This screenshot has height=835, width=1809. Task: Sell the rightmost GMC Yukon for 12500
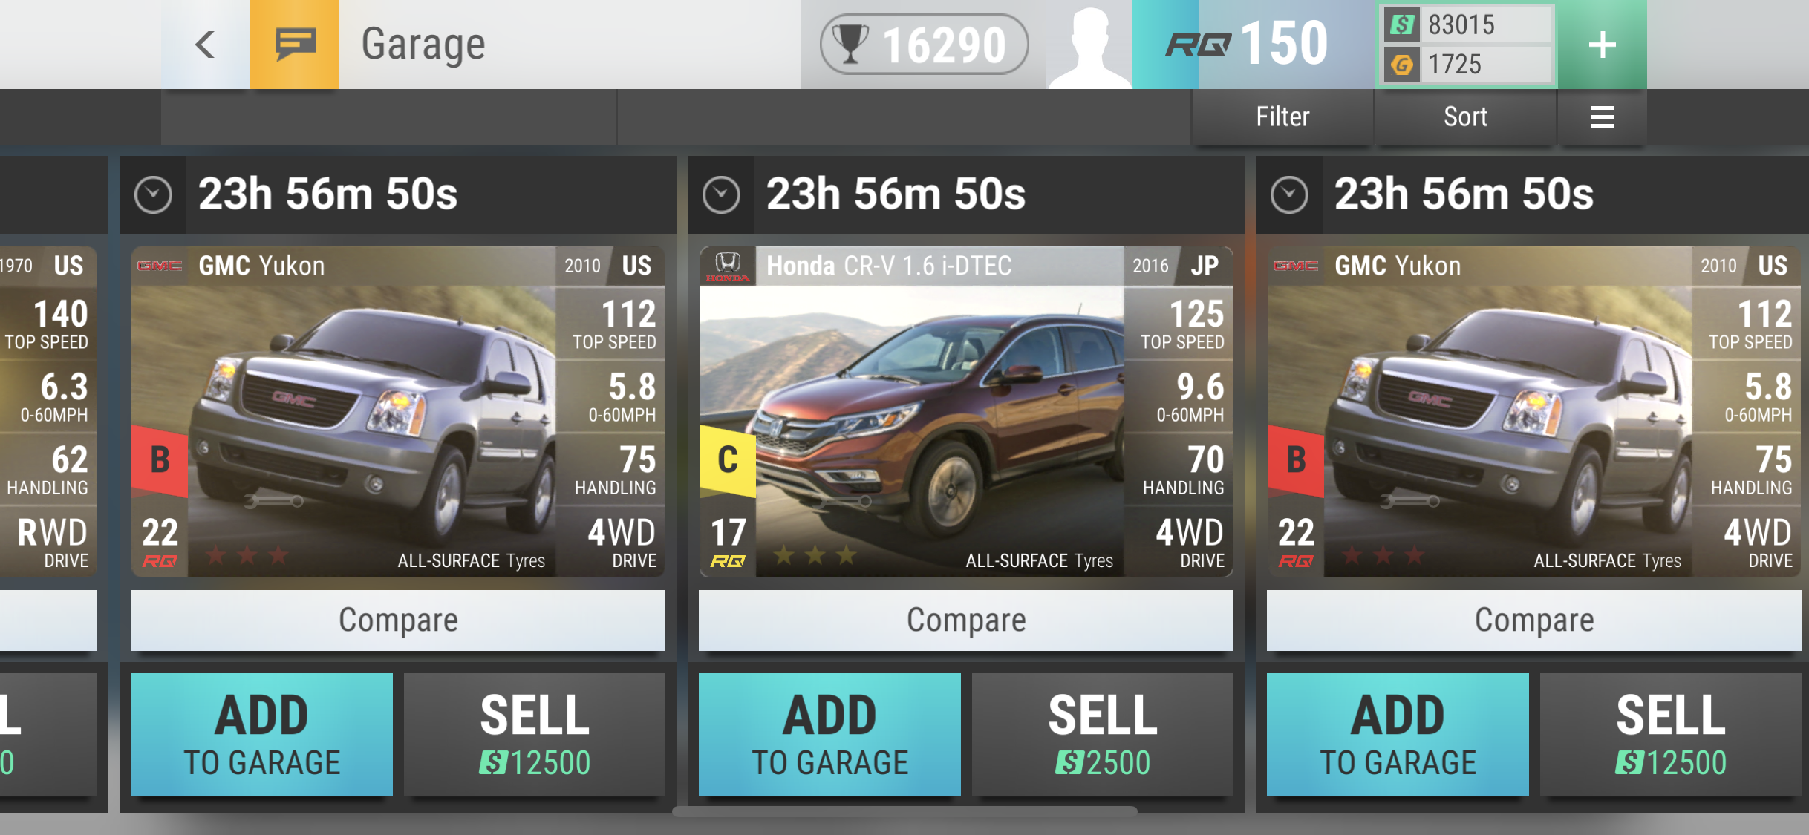point(1671,734)
